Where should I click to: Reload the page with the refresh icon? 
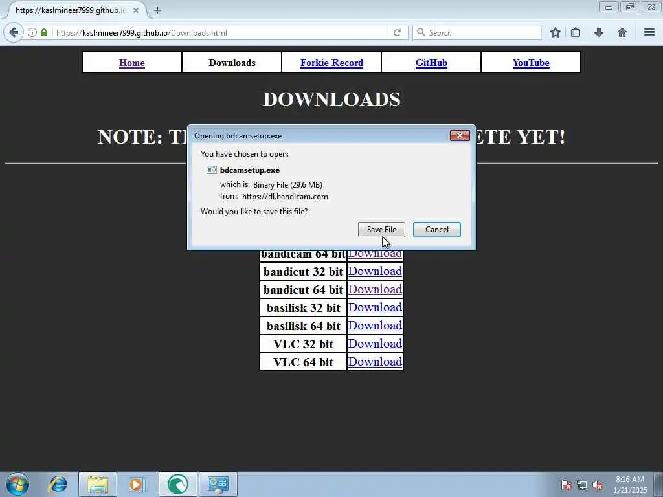397,32
